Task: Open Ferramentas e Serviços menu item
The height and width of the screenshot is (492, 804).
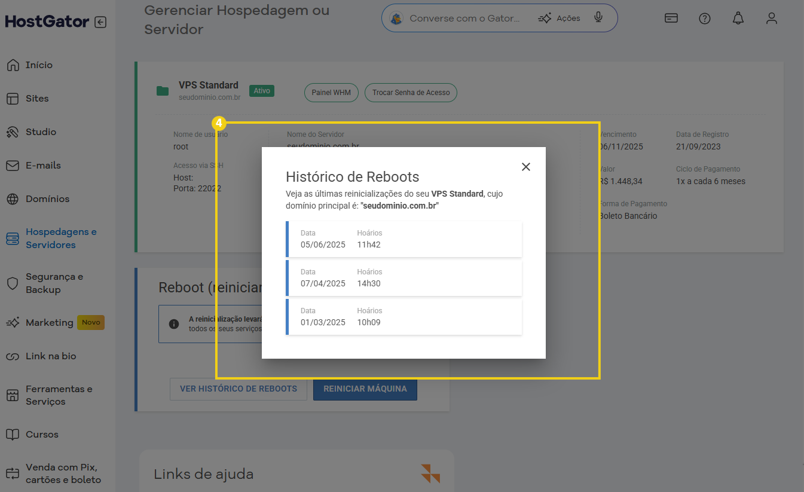Action: pyautogui.click(x=59, y=395)
